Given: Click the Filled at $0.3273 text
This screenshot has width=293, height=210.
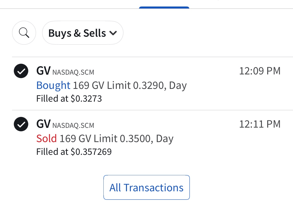Looking at the screenshot, I should [69, 99].
